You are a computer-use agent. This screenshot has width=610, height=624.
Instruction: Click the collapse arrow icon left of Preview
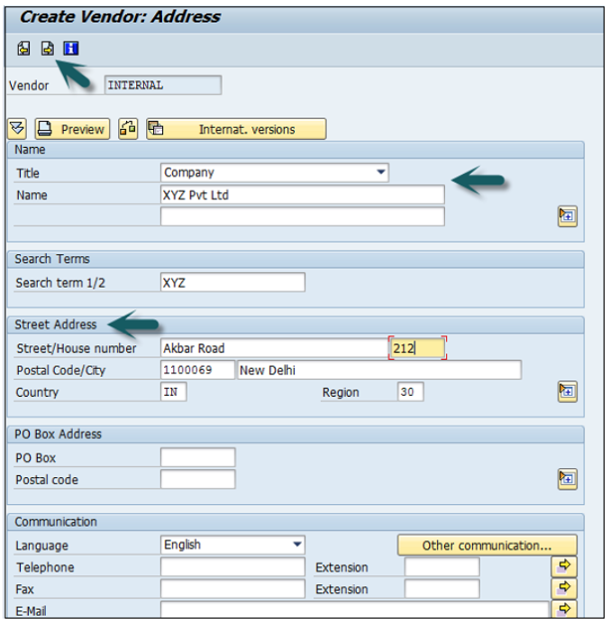(18, 129)
